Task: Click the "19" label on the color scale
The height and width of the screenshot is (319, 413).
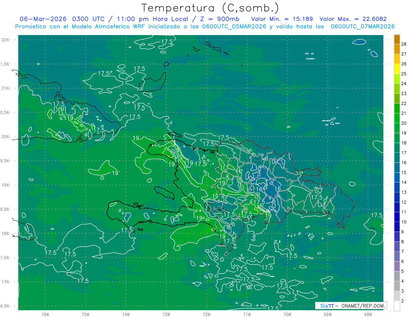Action: [x=404, y=133]
